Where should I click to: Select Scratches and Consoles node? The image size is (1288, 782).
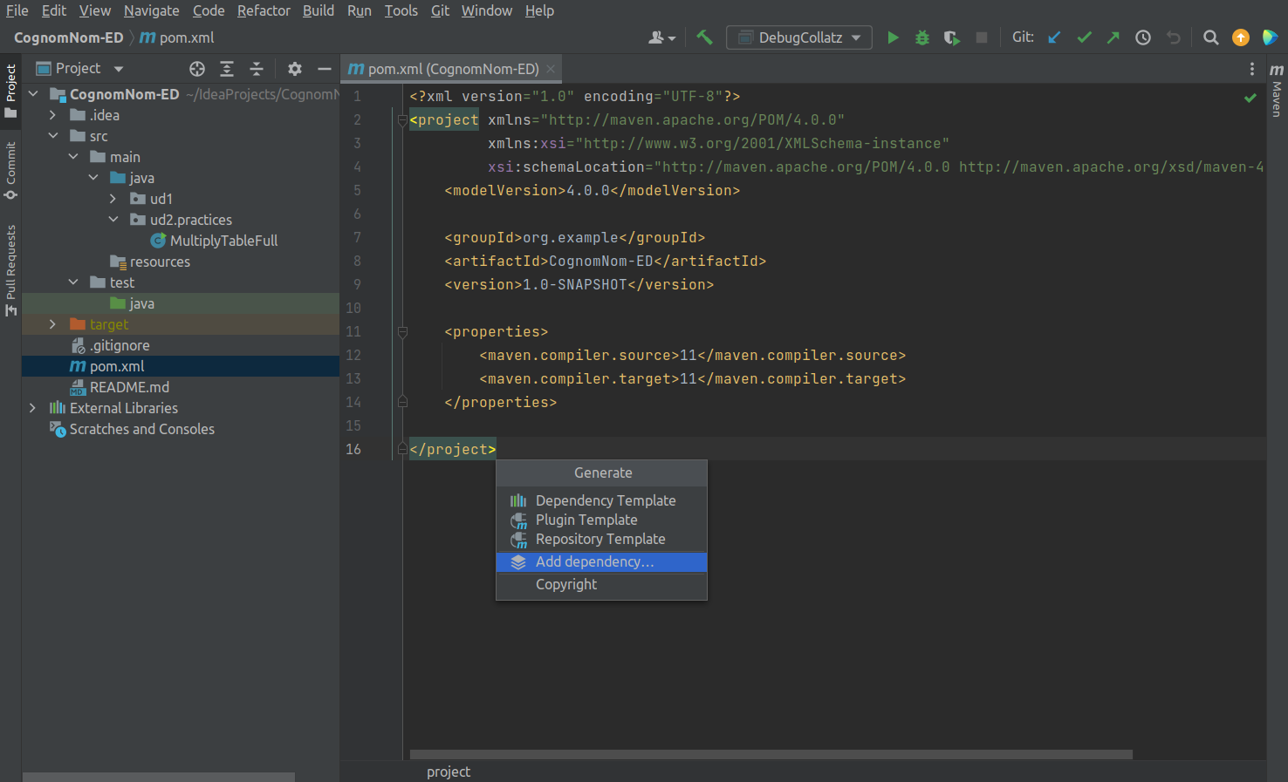141,428
